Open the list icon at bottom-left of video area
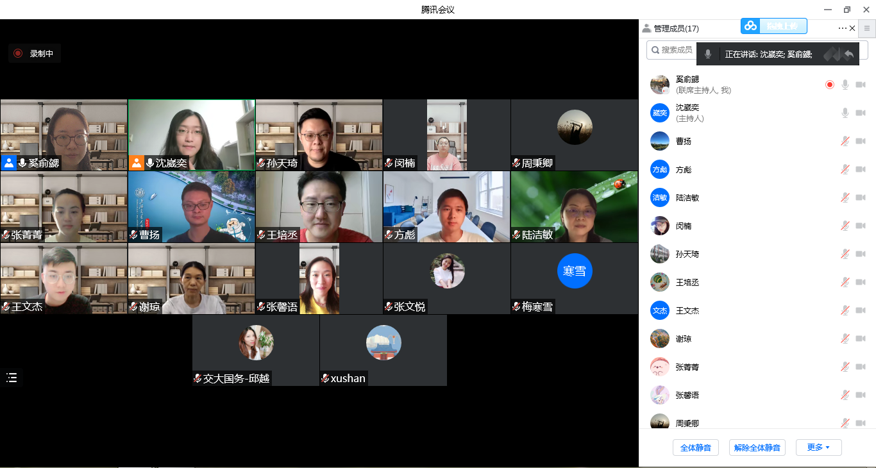The height and width of the screenshot is (468, 876). [x=12, y=377]
